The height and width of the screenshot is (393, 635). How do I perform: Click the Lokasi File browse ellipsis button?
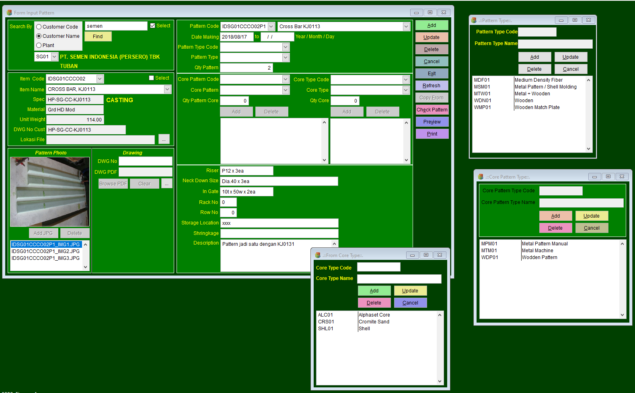point(164,139)
